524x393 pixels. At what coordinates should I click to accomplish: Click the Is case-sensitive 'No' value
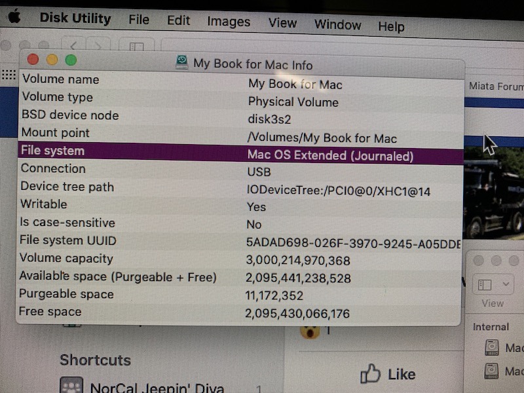point(253,225)
